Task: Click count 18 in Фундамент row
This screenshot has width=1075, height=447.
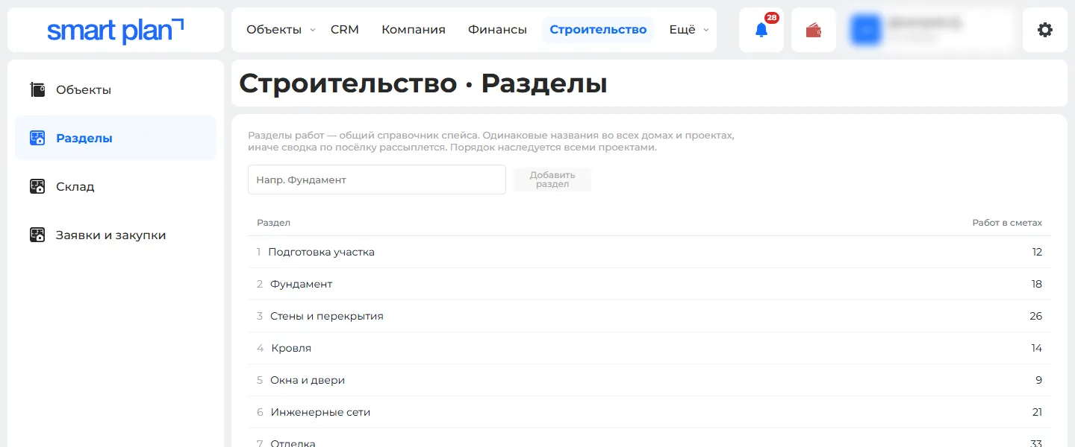Action: point(1036,284)
